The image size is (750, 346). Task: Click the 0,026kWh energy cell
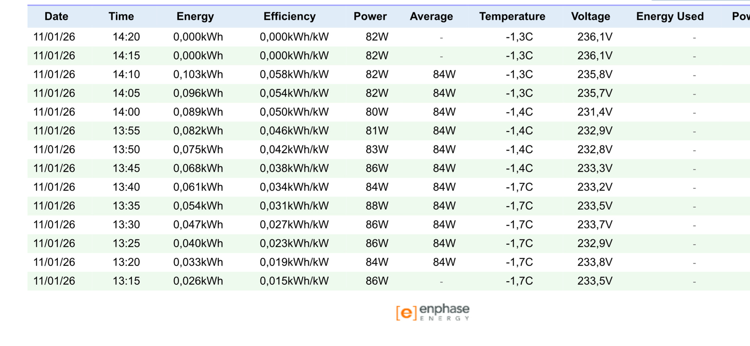click(x=198, y=281)
